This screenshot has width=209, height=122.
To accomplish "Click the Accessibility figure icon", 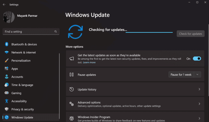I will (6, 101).
